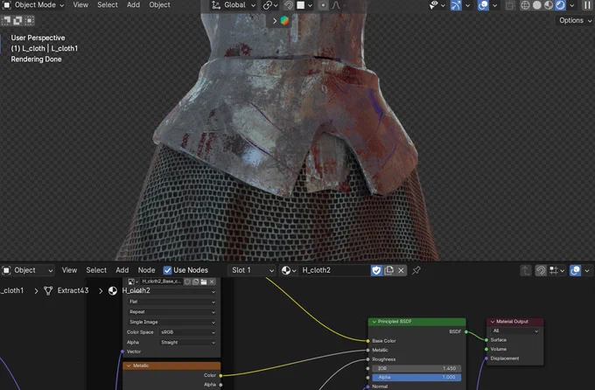Toggle viewport gizmos button
Image resolution: width=595 pixels, height=390 pixels.
click(456, 5)
